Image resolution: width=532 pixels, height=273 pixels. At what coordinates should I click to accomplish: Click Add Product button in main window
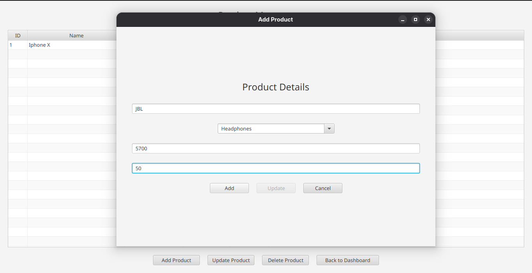176,260
